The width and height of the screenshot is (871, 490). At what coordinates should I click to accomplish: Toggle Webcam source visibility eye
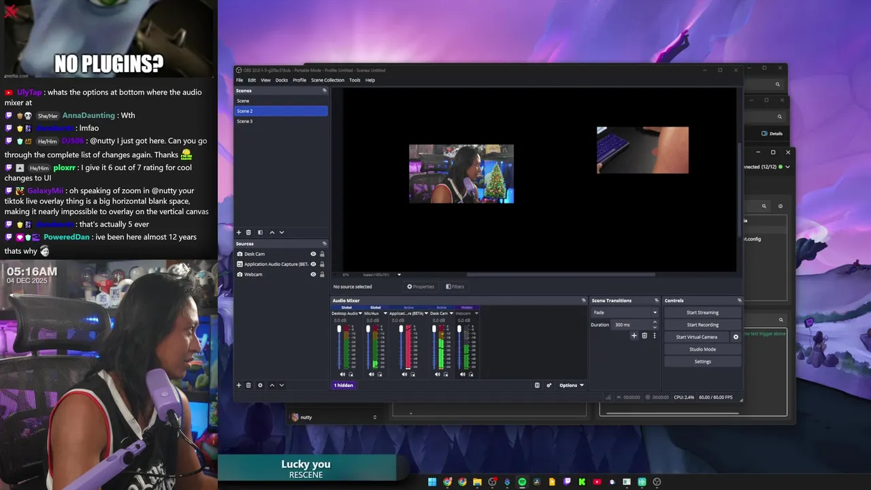click(313, 274)
